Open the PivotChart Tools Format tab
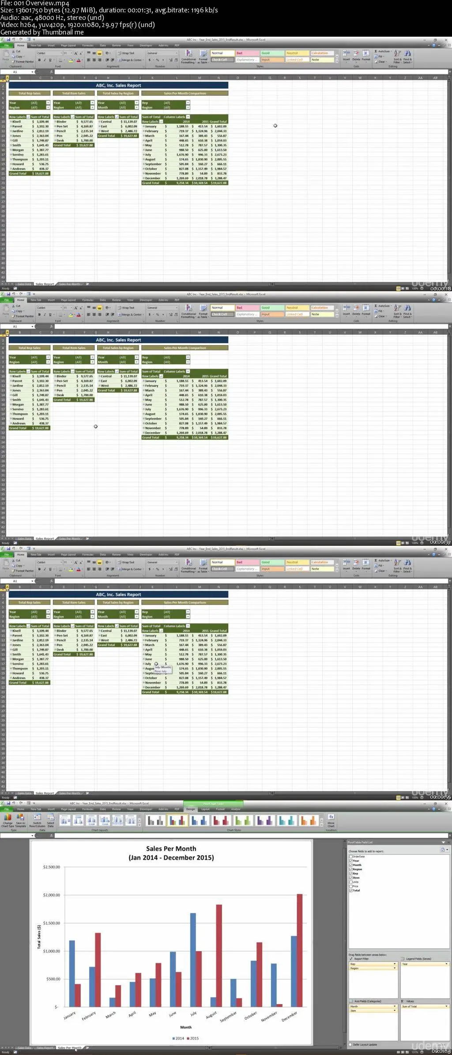This screenshot has width=452, height=1055. coord(220,809)
